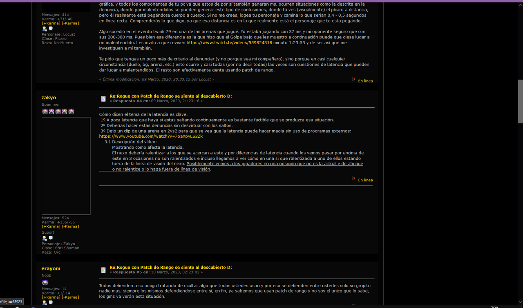Image resolution: width=523 pixels, height=308 pixels.
Task: Click 'Mensajes: 14' under erayom
Action: 54,289
